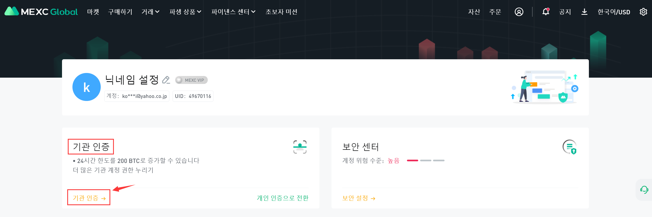This screenshot has height=217, width=652.
Task: Open the notifications bell
Action: point(546,12)
